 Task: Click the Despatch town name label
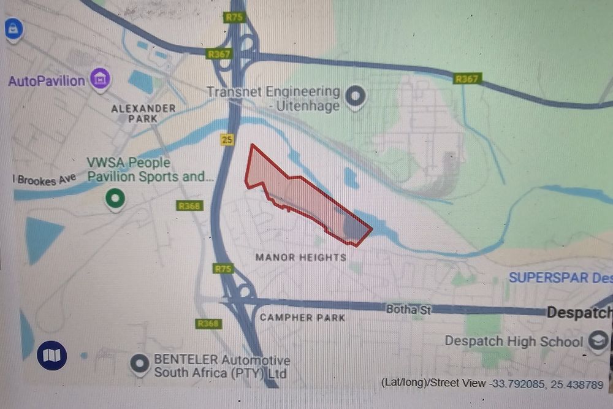click(579, 312)
